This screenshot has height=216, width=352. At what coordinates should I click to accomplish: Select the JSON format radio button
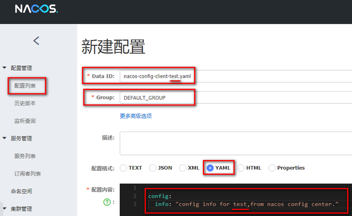[x=153, y=168]
